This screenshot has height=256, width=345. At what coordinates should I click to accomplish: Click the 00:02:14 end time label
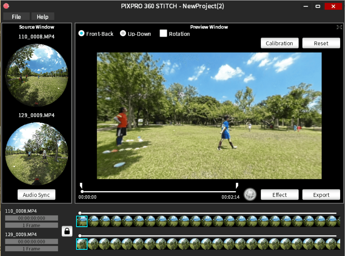coord(231,197)
